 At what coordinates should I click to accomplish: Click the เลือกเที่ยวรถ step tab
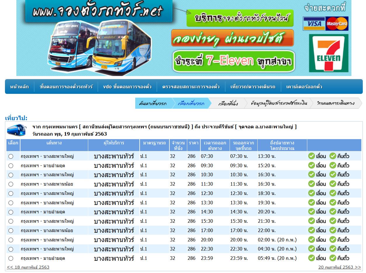191,103
